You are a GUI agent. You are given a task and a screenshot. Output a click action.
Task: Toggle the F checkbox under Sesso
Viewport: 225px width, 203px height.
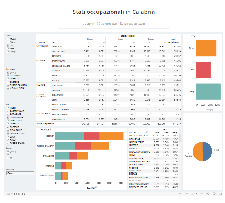point(8,154)
